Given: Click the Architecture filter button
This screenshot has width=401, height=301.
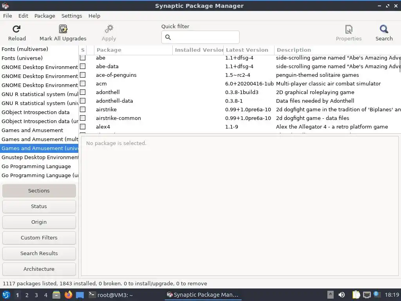Looking at the screenshot, I should (x=39, y=269).
